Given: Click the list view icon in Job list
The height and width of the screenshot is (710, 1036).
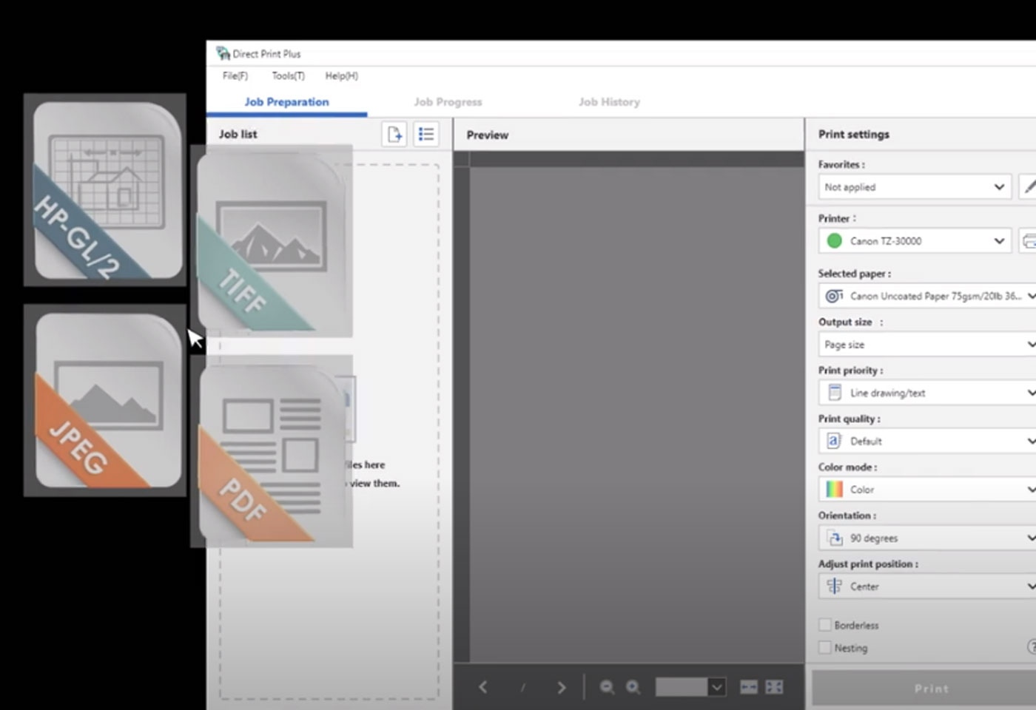Looking at the screenshot, I should pyautogui.click(x=426, y=135).
